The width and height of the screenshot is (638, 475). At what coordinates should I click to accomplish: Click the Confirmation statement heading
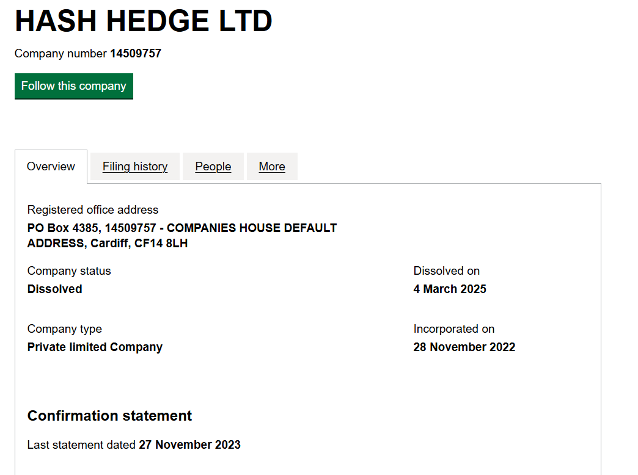[x=110, y=416]
